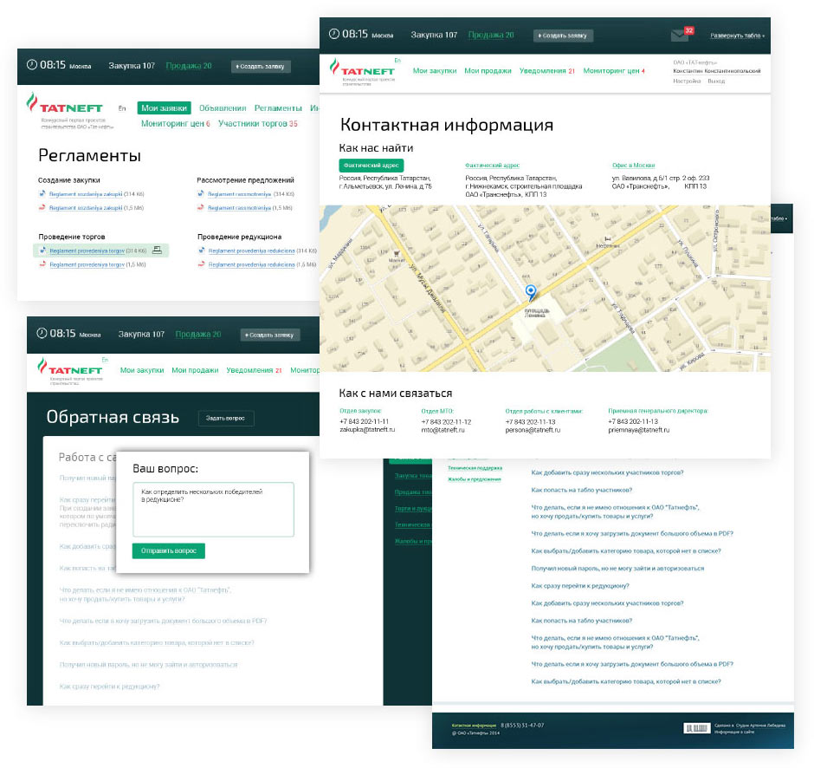Click Tatneft logo on the Регламенты page
The image size is (814, 768).
coord(66,107)
